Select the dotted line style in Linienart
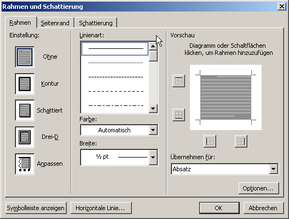The image size is (289, 219). point(115,63)
